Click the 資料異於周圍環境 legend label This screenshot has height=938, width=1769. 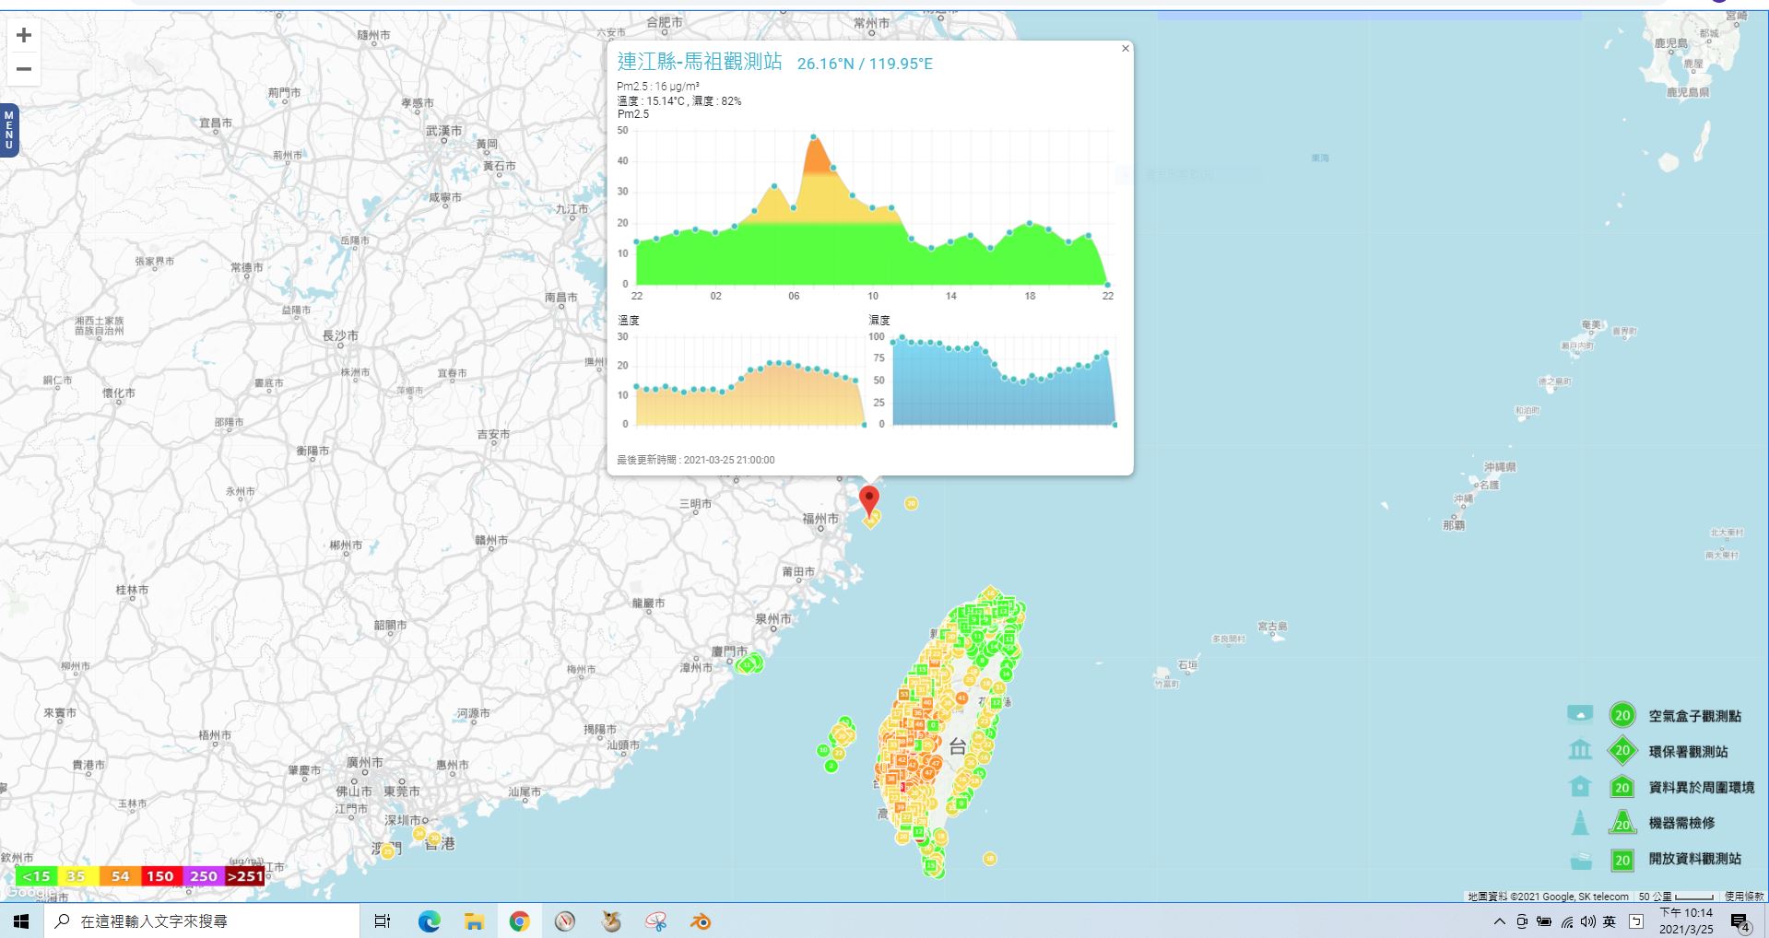pyautogui.click(x=1701, y=788)
